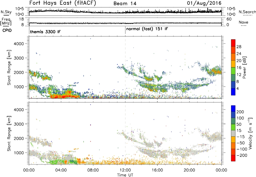Click the 'Fort Hays East (fitACF)' title
Image resolution: width=256 pixels, height=177 pixels.
pyautogui.click(x=63, y=3)
